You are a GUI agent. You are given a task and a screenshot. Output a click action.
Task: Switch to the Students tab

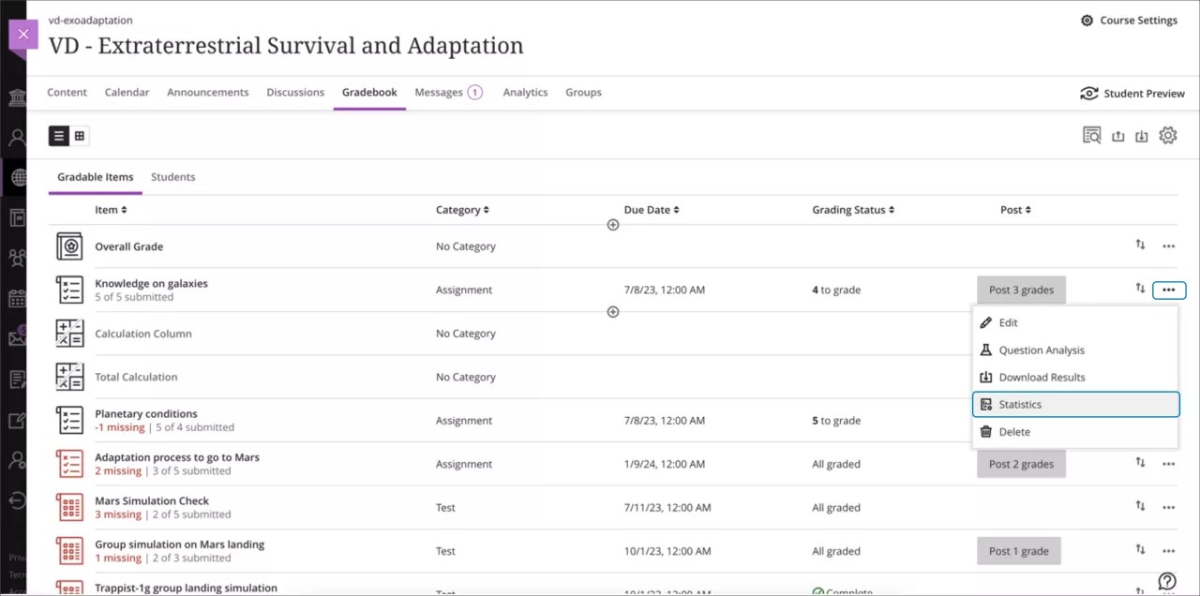click(x=172, y=176)
